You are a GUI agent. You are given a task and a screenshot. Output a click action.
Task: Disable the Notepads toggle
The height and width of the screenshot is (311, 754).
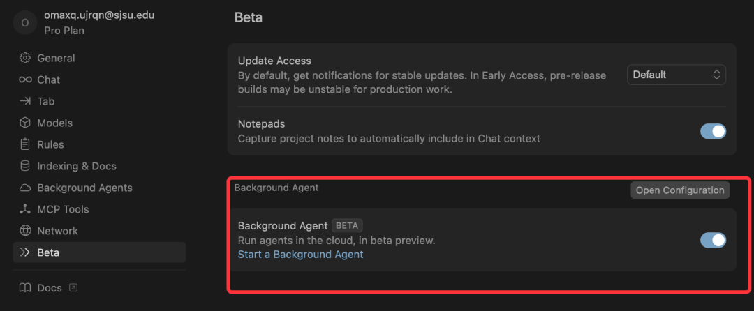(713, 131)
